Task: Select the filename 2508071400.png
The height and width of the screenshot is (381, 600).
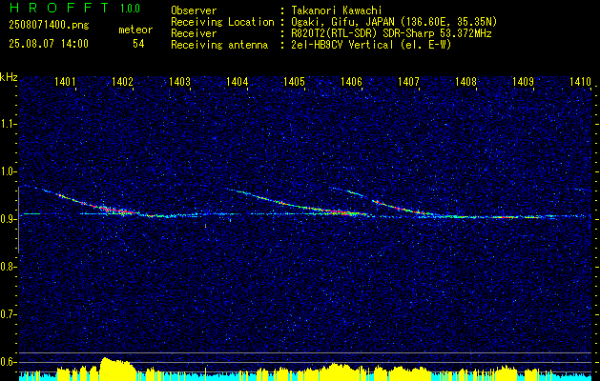Action: point(49,26)
